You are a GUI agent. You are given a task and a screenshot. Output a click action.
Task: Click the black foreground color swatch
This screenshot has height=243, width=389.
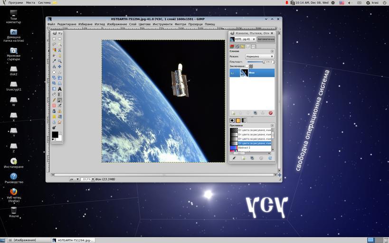[55, 135]
